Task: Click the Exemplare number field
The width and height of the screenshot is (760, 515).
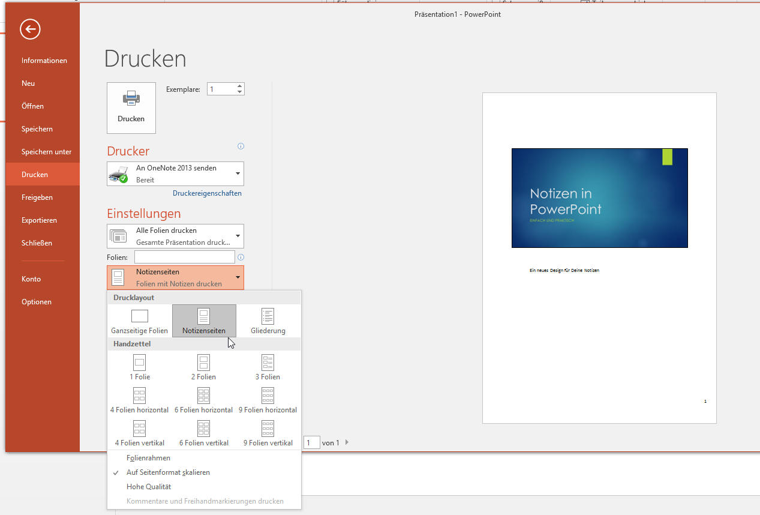Action: [221, 89]
